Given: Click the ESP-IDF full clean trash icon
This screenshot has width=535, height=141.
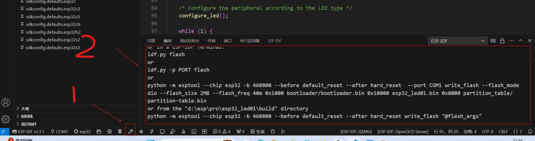Looking at the screenshot, I should click(x=120, y=132).
